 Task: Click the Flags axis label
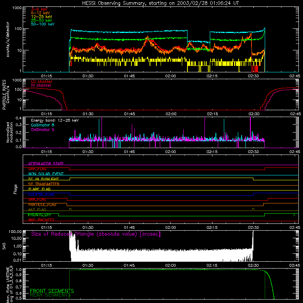point(15,189)
